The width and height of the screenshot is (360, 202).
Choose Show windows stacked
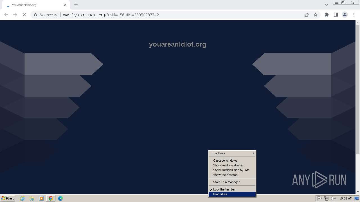[x=232, y=165]
